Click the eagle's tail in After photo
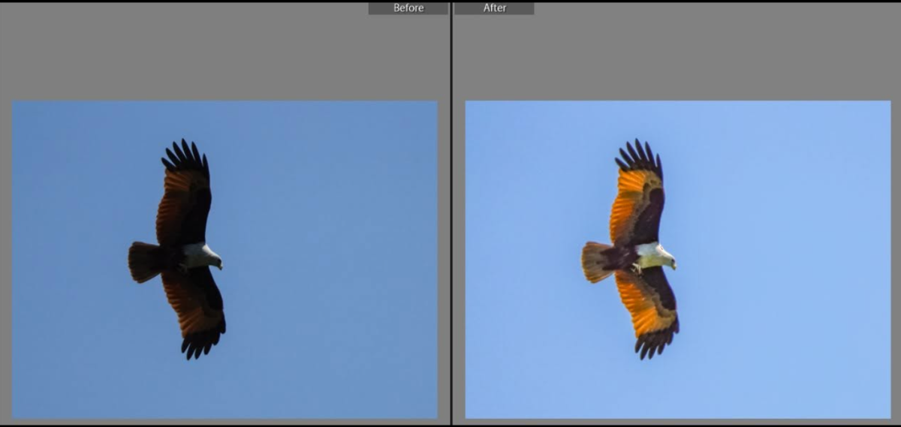The height and width of the screenshot is (427, 901). (x=597, y=262)
